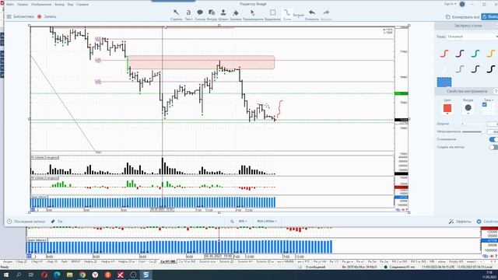Open the Sign in dropdown
Image resolution: width=498 pixels, height=280 pixels.
[x=450, y=4]
